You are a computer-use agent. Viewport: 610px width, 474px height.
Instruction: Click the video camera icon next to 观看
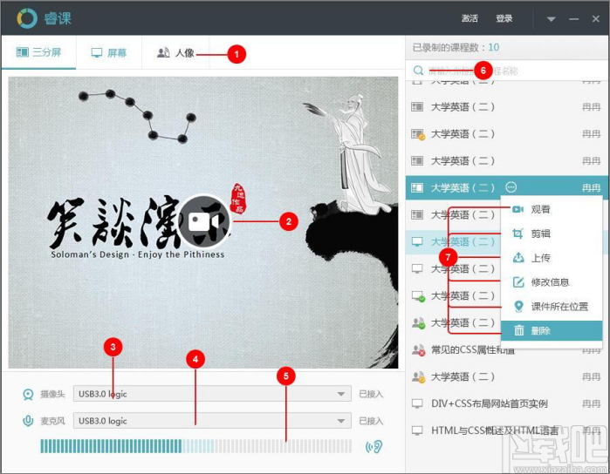pyautogui.click(x=517, y=209)
